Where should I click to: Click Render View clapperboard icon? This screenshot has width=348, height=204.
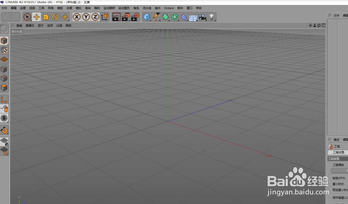click(x=116, y=17)
